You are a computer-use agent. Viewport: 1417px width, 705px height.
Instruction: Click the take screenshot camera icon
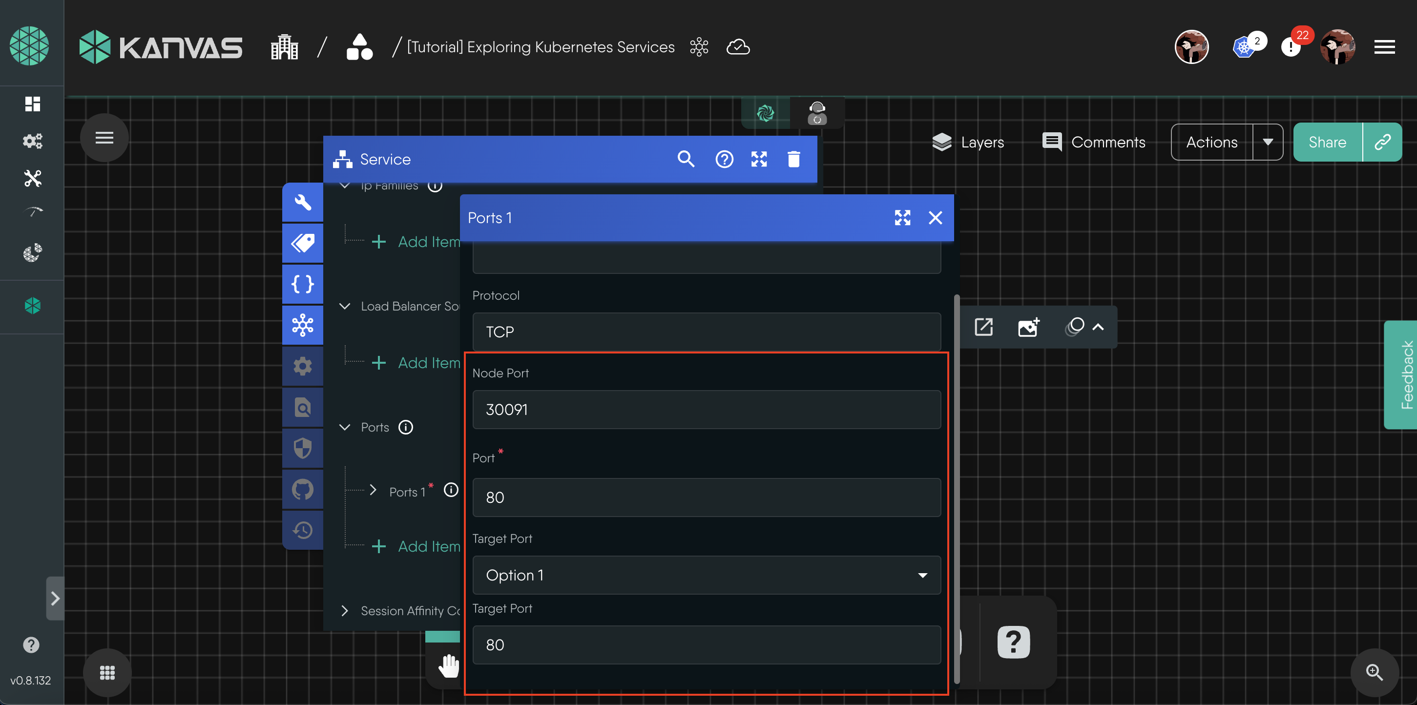tap(1027, 327)
